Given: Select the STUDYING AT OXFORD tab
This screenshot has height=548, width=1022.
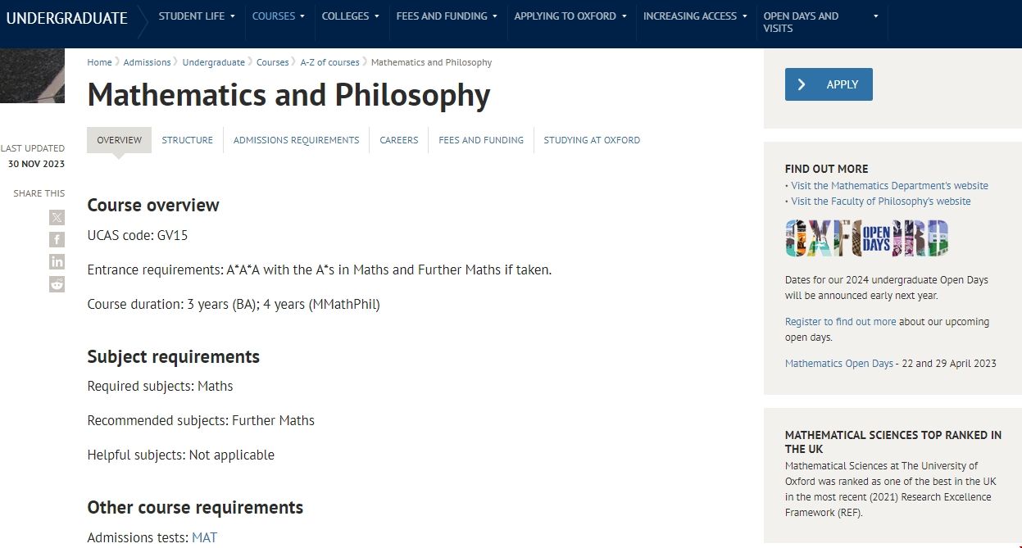Looking at the screenshot, I should tap(592, 140).
